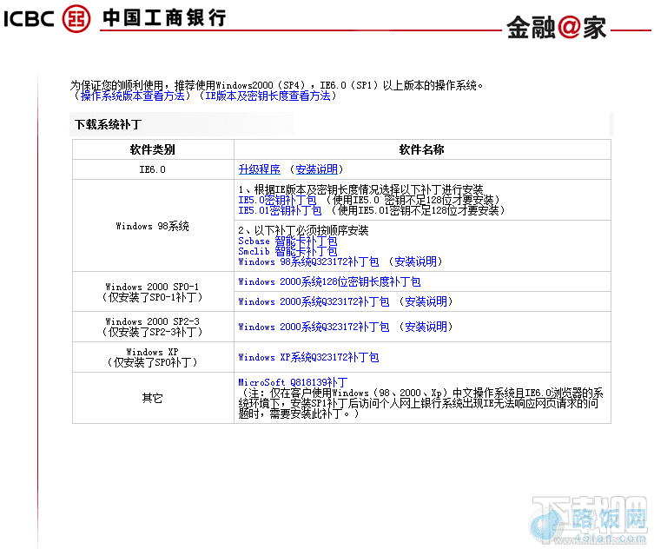The width and height of the screenshot is (654, 549).
Task: Download MicroSoft Q818139补丁
Action: coord(294,382)
